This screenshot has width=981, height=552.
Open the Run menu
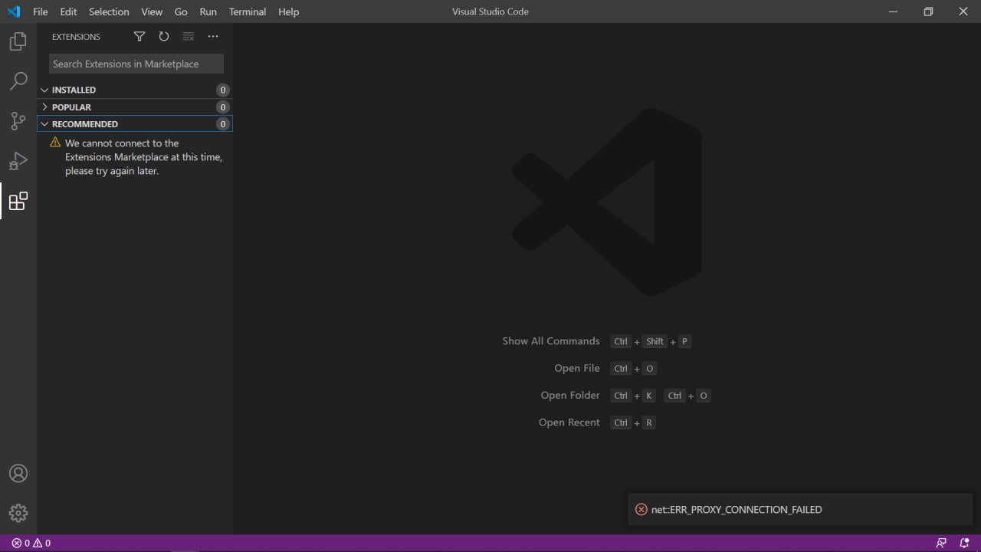[x=208, y=11]
